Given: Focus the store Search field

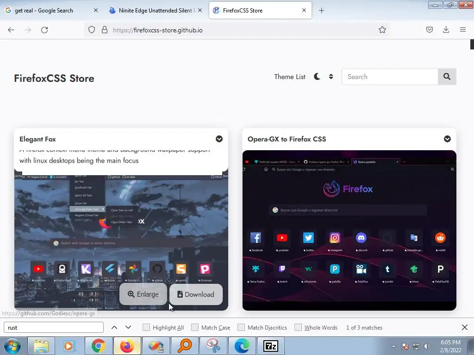Looking at the screenshot, I should [x=390, y=77].
